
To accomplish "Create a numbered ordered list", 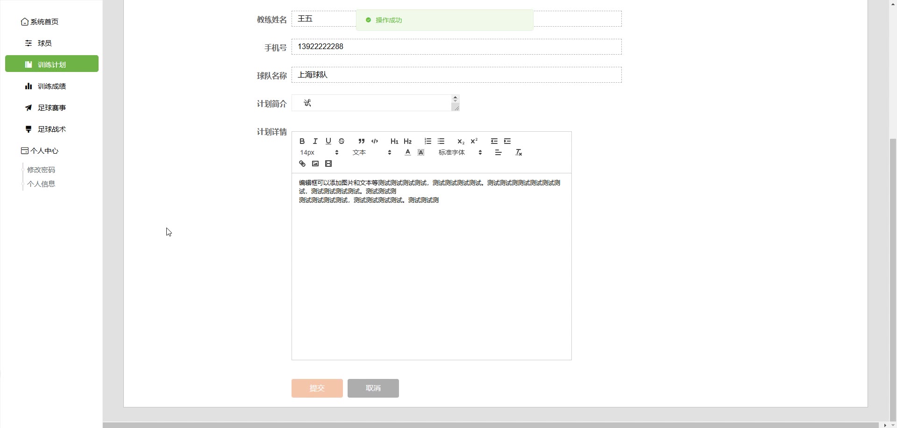I will (x=428, y=141).
